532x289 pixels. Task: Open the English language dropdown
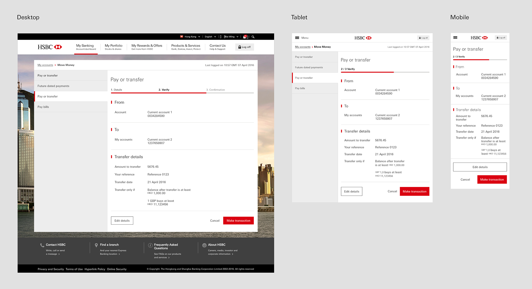click(x=210, y=37)
